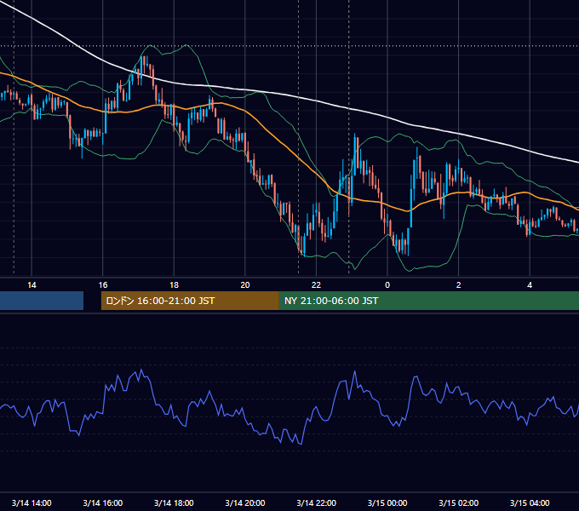579x511 pixels.
Task: Select the 3/14 18:00 time label
Action: pyautogui.click(x=174, y=502)
